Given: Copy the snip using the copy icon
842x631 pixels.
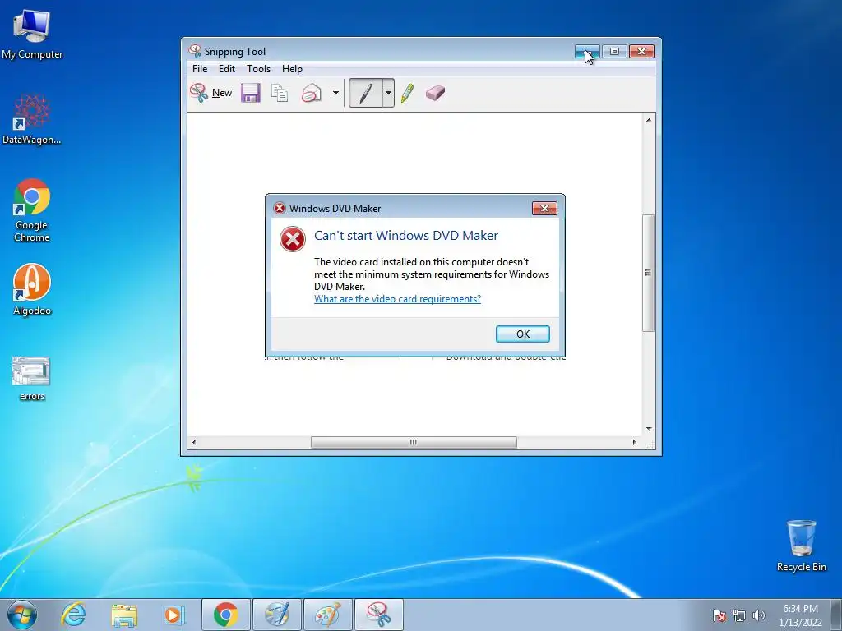Looking at the screenshot, I should click(x=280, y=93).
